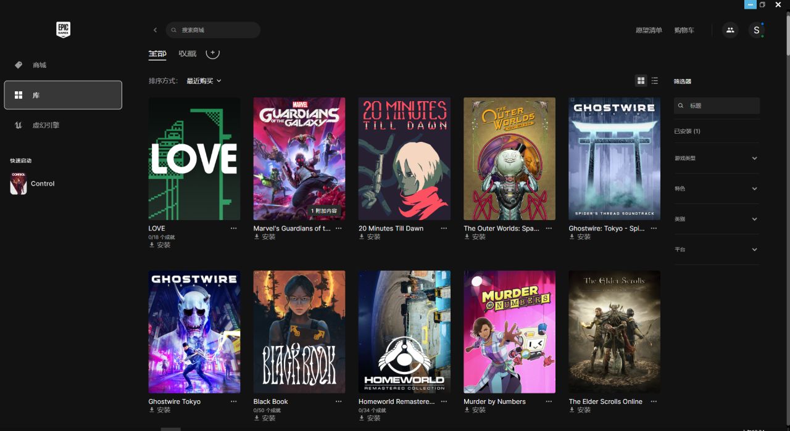
Task: Install 20 Minutes Till Dawn
Action: click(x=370, y=237)
